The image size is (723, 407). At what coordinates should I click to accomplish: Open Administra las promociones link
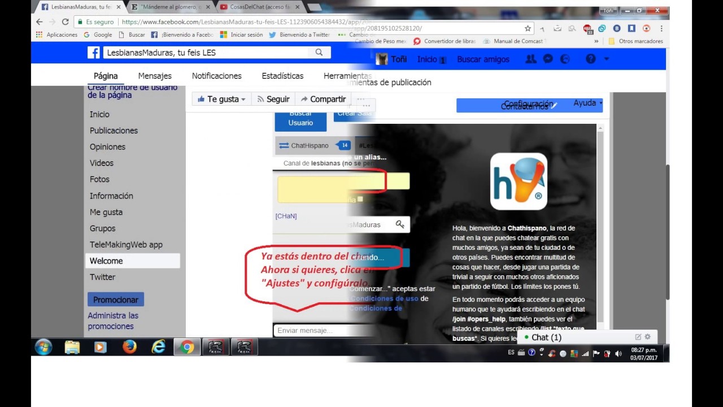(x=113, y=321)
